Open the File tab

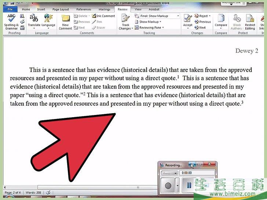click(x=10, y=10)
